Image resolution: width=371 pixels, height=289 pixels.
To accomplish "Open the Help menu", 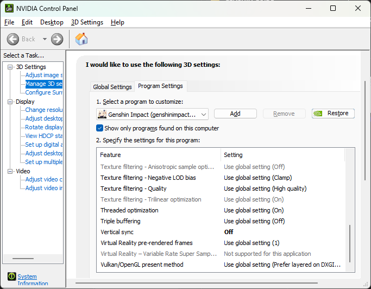I will point(117,22).
